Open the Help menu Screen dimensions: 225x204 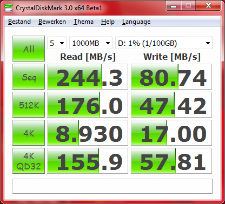pyautogui.click(x=108, y=22)
